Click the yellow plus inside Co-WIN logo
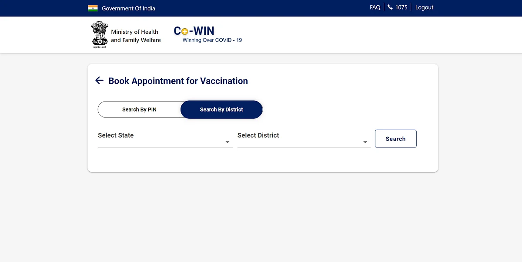 (185, 32)
